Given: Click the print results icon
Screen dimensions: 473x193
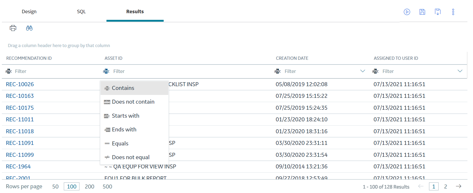Looking at the screenshot, I should (13, 28).
